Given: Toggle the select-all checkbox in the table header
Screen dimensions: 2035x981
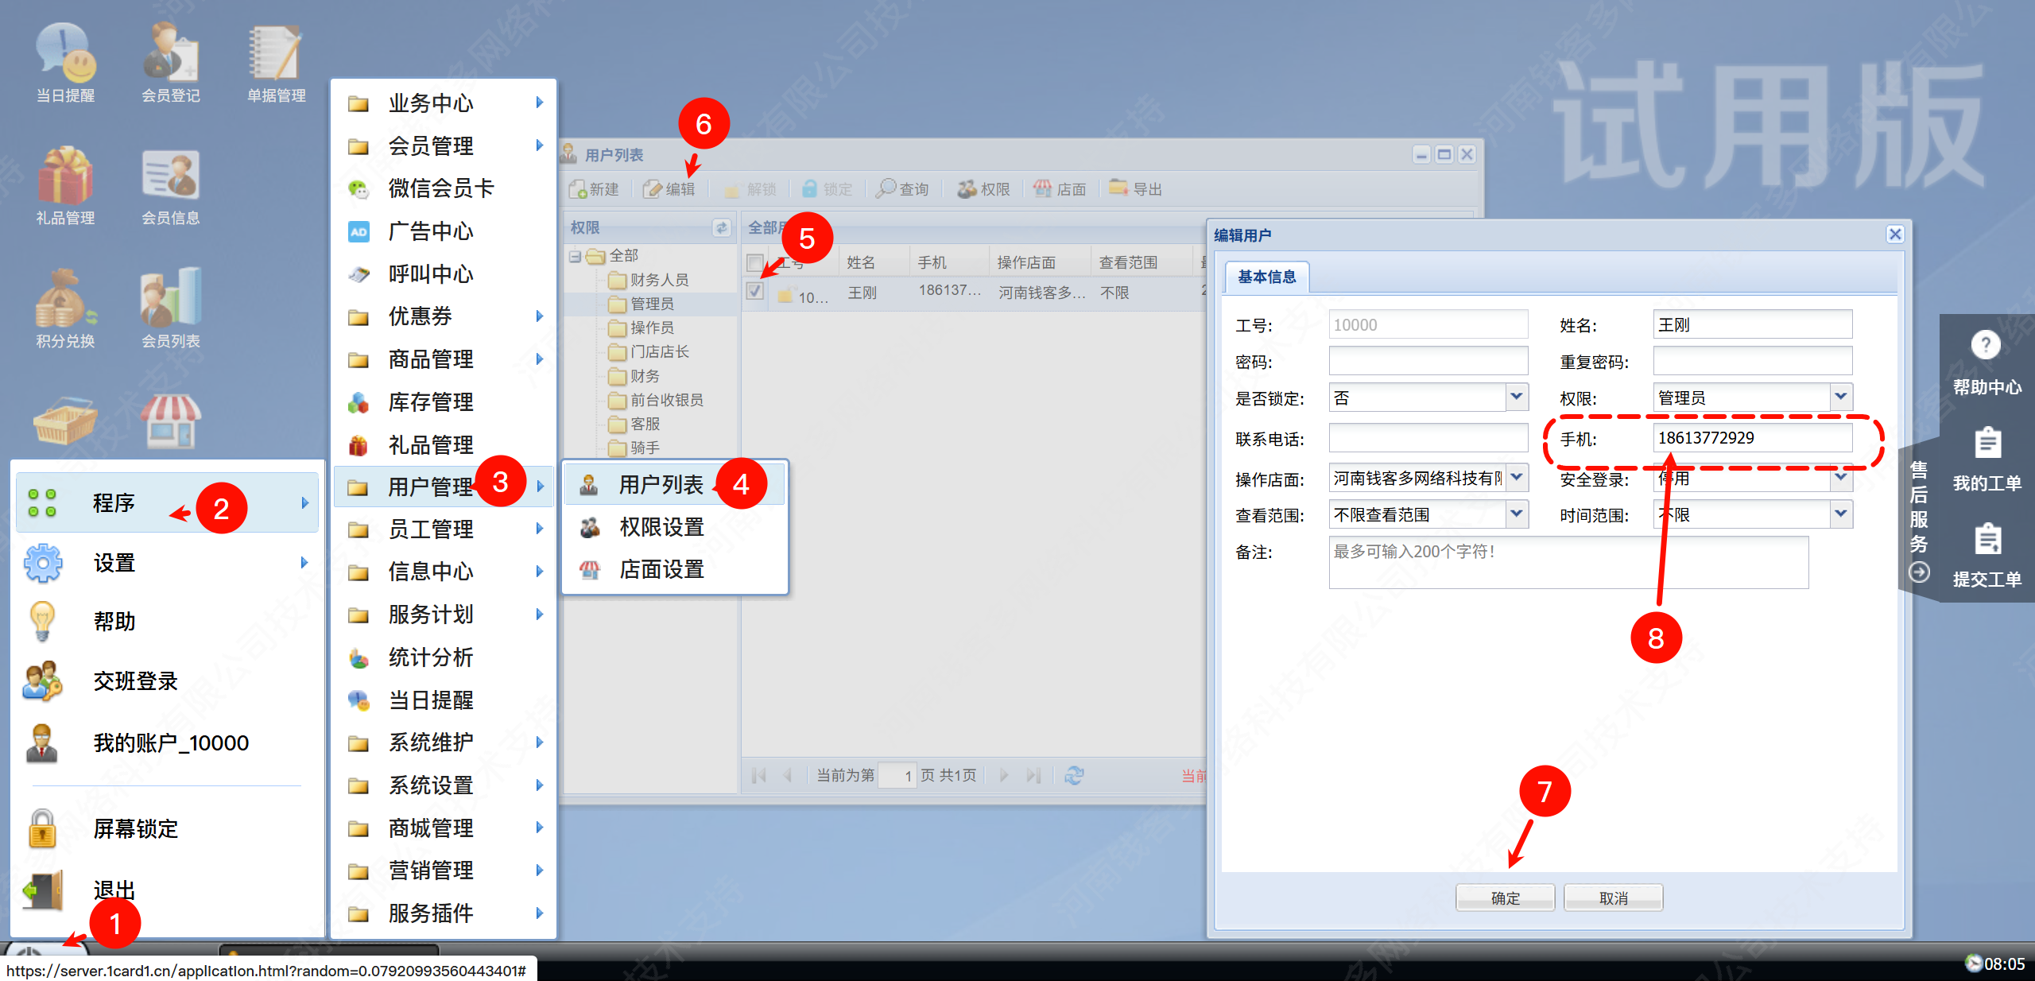Looking at the screenshot, I should (755, 262).
